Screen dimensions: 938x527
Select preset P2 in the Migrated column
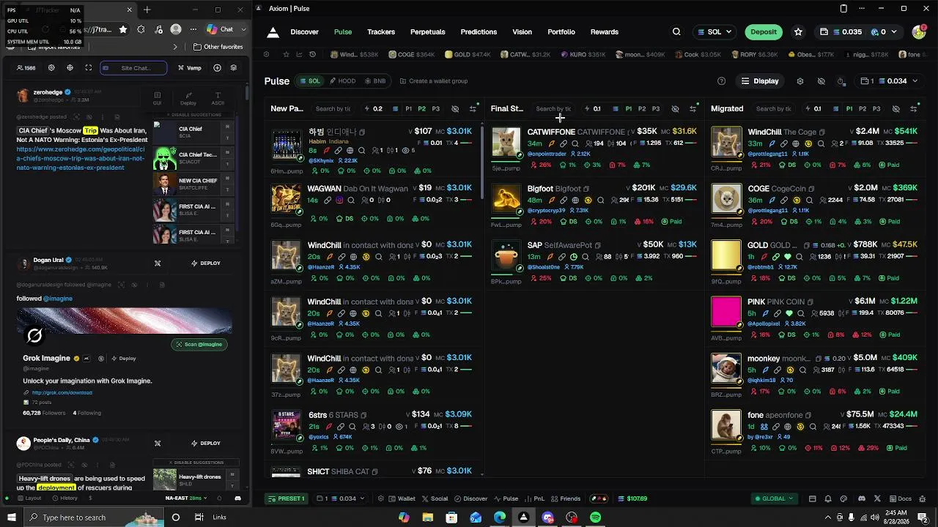(x=863, y=109)
